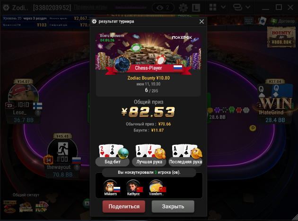
Task: Click the Закрыть button
Action: 173,206
